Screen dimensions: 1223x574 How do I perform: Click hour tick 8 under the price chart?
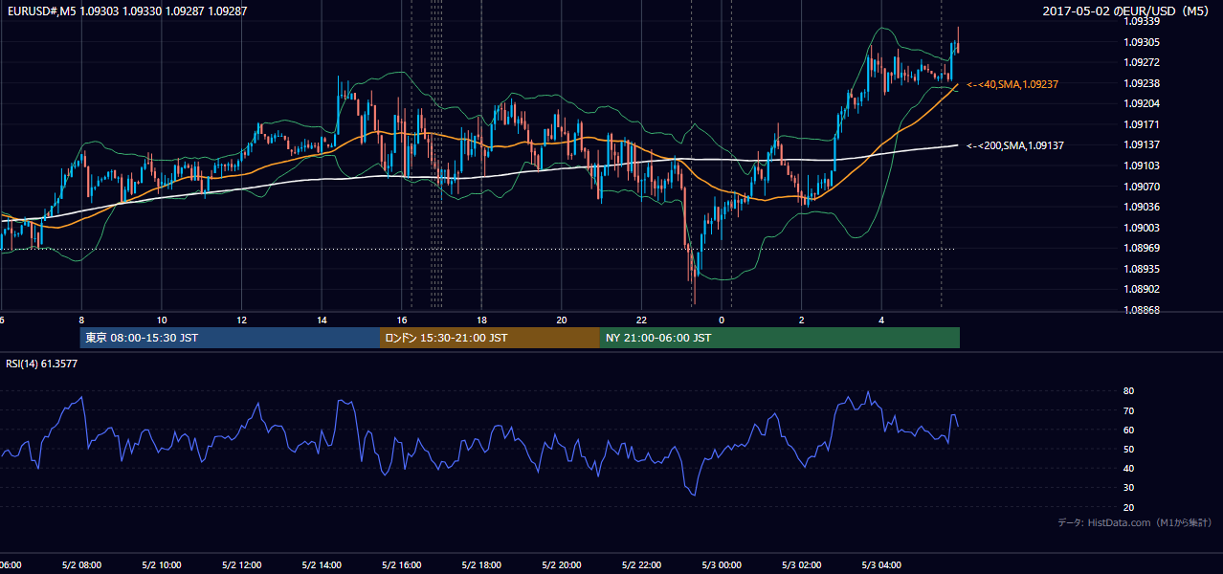click(x=81, y=320)
